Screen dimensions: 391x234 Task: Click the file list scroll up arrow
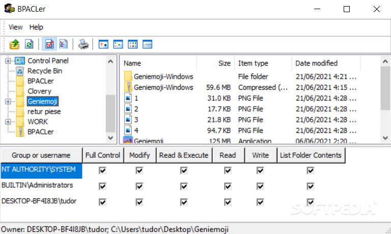385,61
